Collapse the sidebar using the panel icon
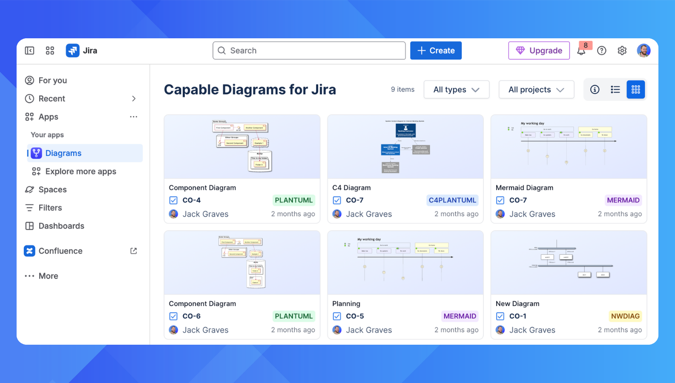This screenshot has height=383, width=675. pos(29,51)
